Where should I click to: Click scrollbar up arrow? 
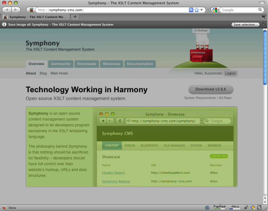[265, 198]
